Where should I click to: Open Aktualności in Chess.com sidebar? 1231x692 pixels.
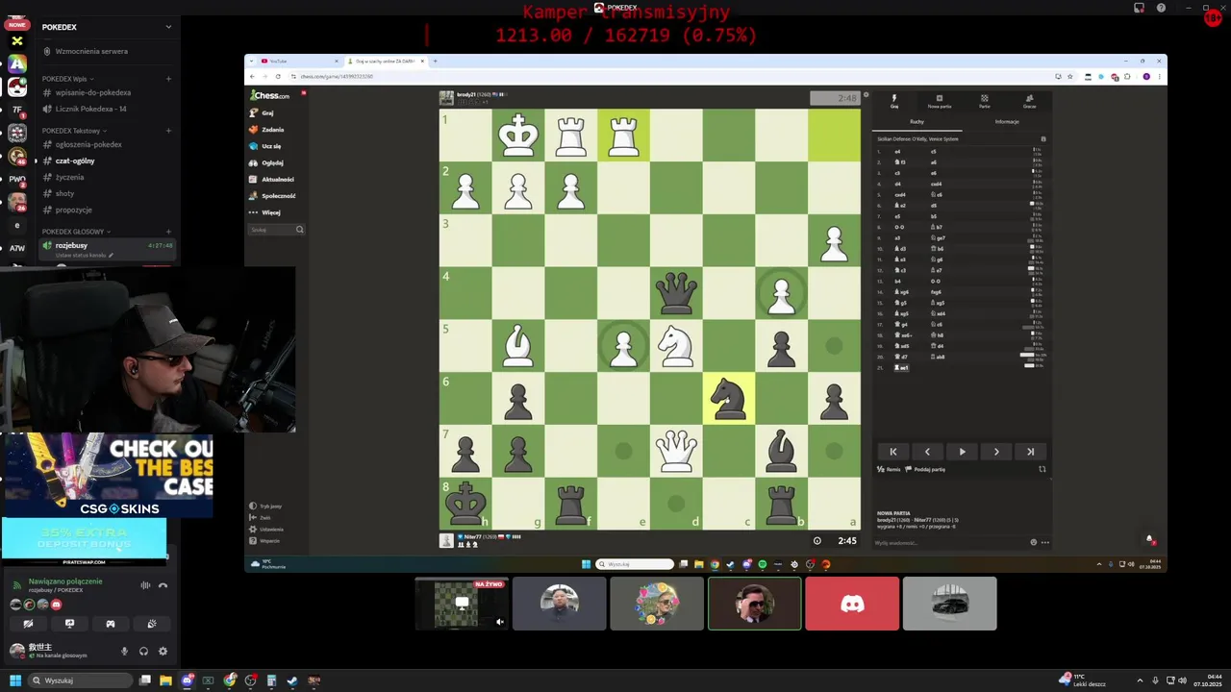[x=271, y=179]
